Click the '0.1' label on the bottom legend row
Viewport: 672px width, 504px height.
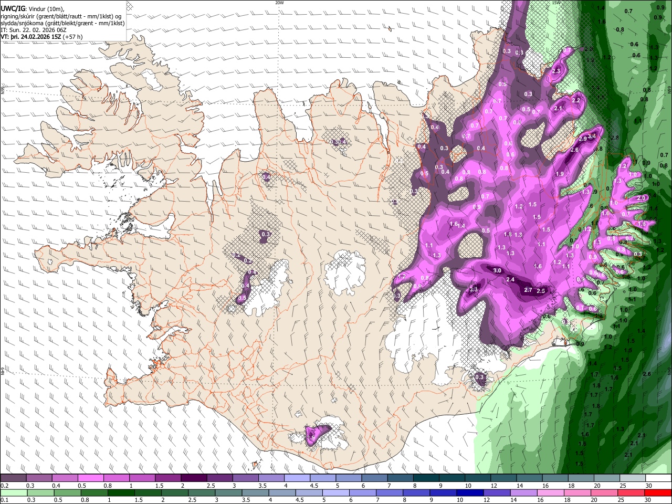click(5, 501)
